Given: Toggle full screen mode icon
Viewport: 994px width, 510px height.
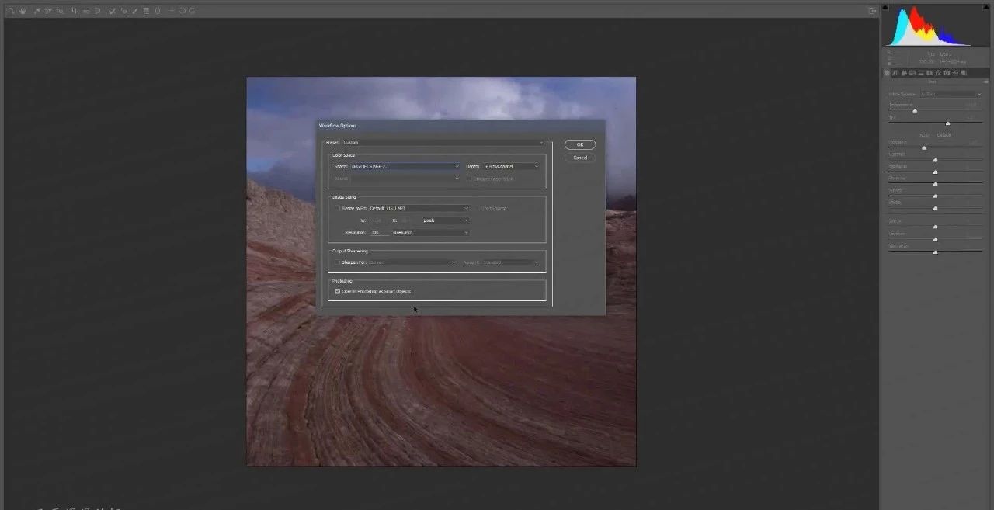Looking at the screenshot, I should click(872, 11).
